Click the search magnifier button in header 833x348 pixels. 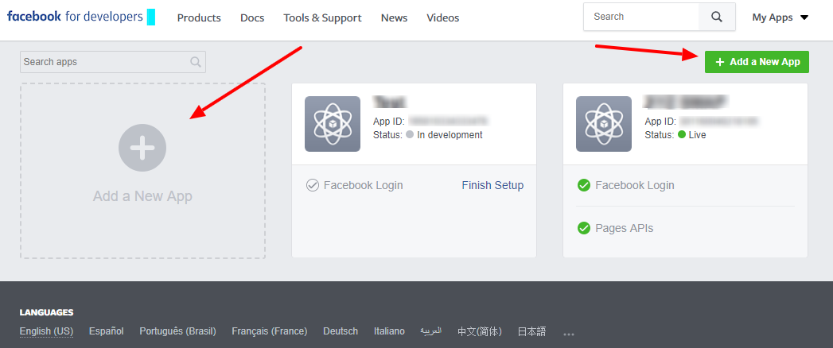pos(717,17)
